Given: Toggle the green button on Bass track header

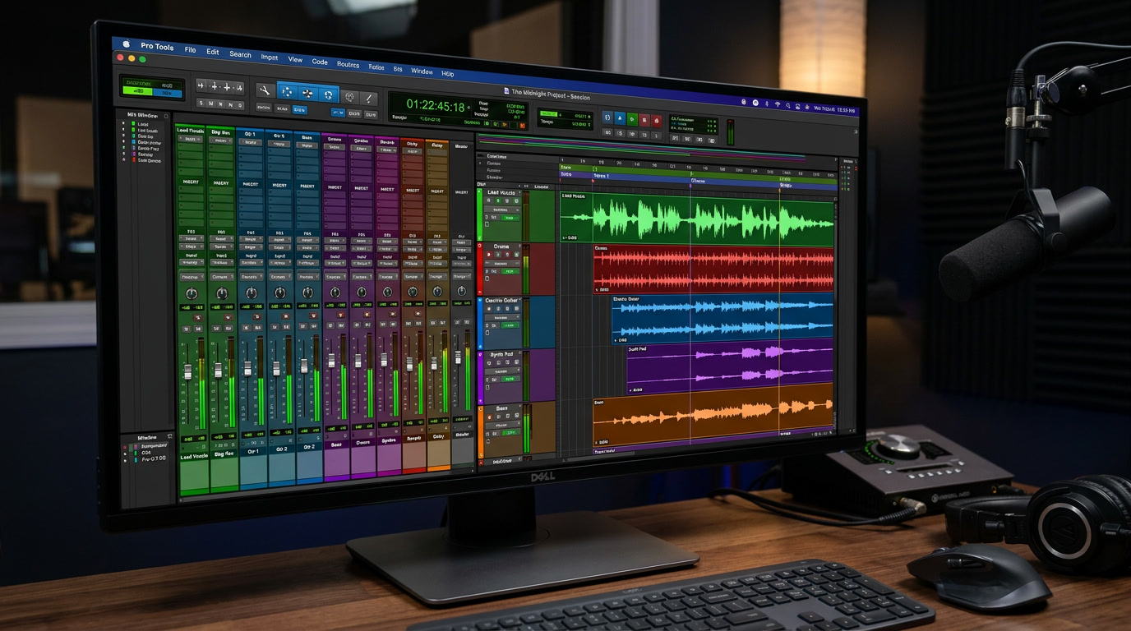Looking at the screenshot, I should coord(511,432).
